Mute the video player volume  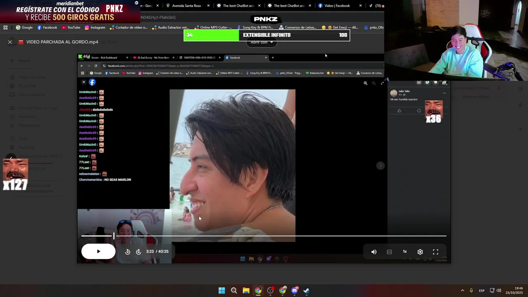[x=374, y=252]
